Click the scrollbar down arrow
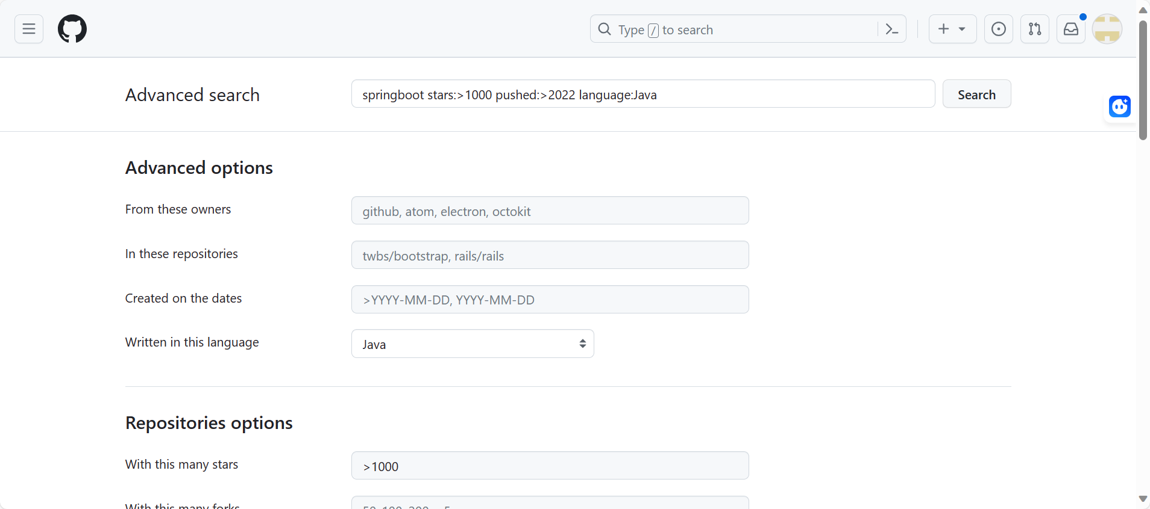This screenshot has height=509, width=1150. click(1143, 499)
